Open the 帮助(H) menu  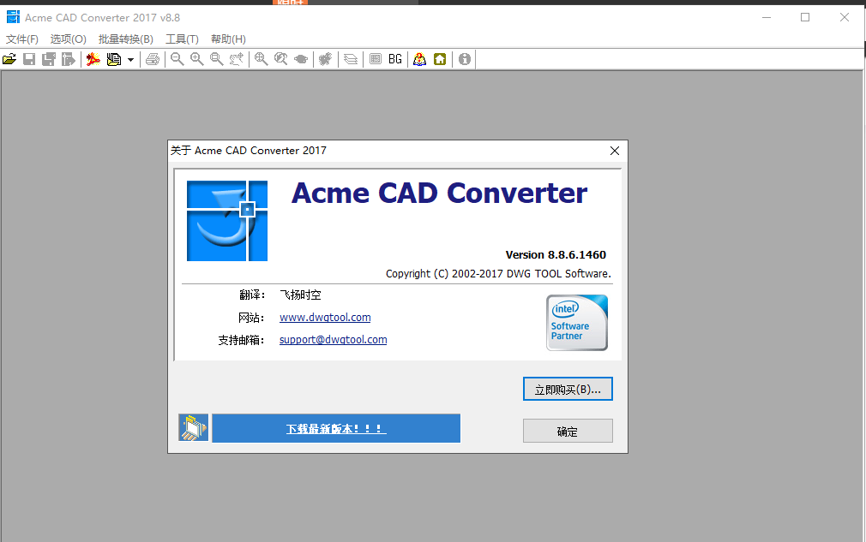(228, 39)
